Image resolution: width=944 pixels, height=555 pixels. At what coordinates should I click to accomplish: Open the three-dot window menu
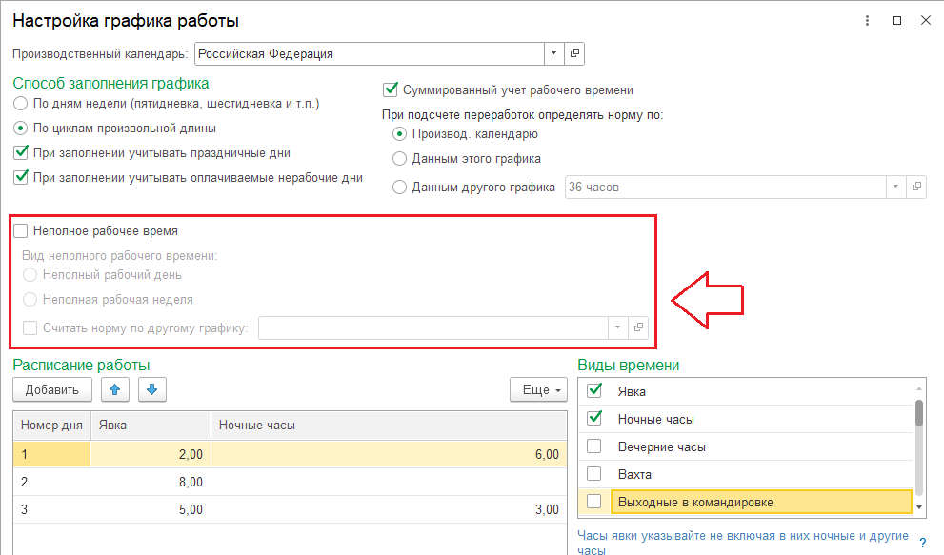[867, 20]
